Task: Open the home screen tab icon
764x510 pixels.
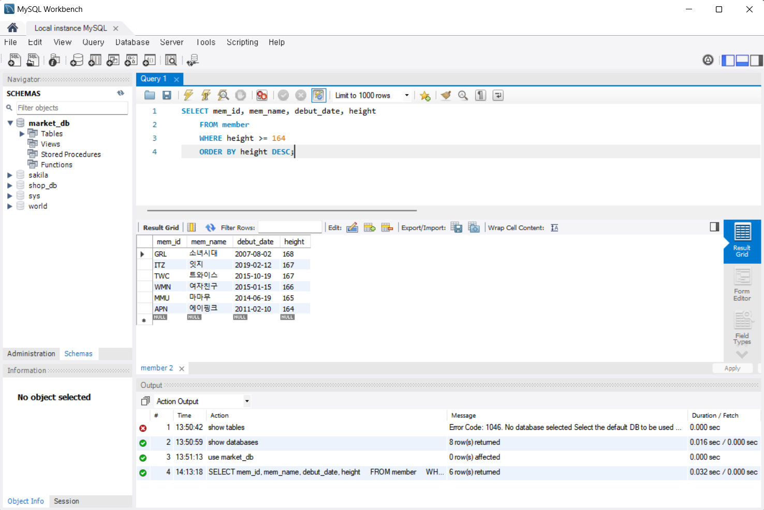Action: coord(12,28)
